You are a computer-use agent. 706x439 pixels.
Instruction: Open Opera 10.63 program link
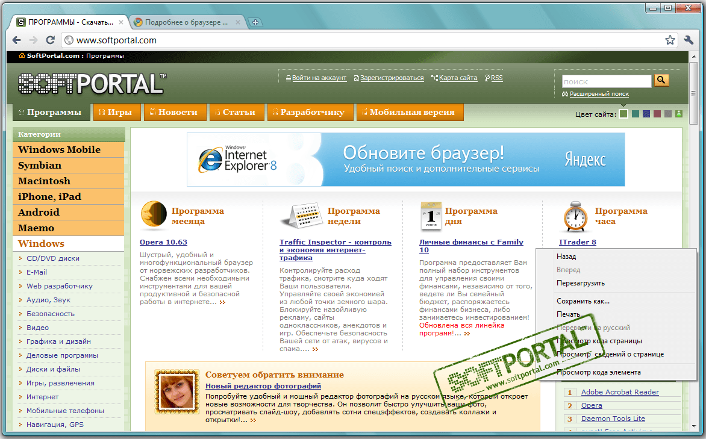click(x=163, y=242)
